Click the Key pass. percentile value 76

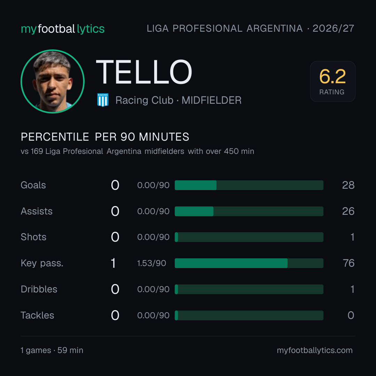348,263
